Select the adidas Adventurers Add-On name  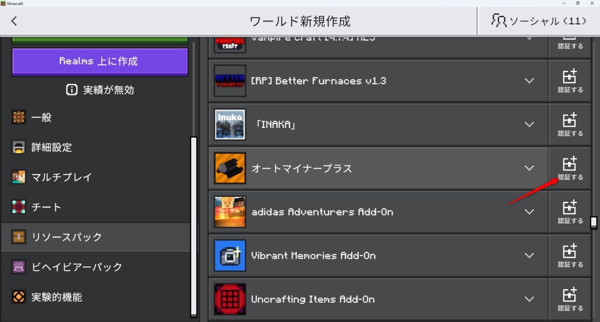(x=322, y=212)
